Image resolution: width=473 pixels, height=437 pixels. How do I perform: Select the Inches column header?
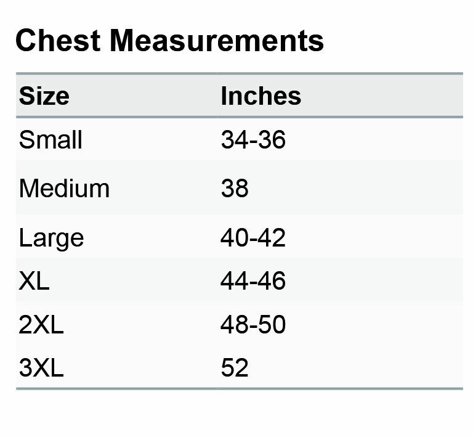point(261,96)
